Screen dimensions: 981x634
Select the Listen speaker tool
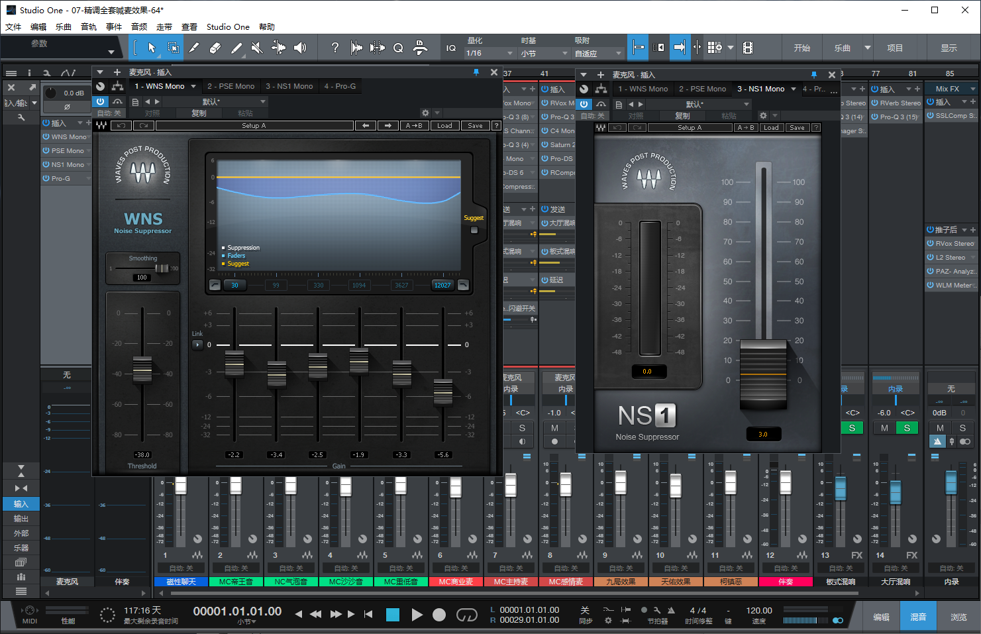pos(300,48)
